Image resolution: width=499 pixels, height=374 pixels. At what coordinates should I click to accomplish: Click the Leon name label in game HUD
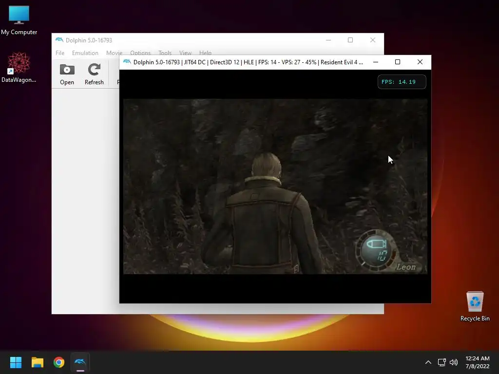tap(406, 267)
